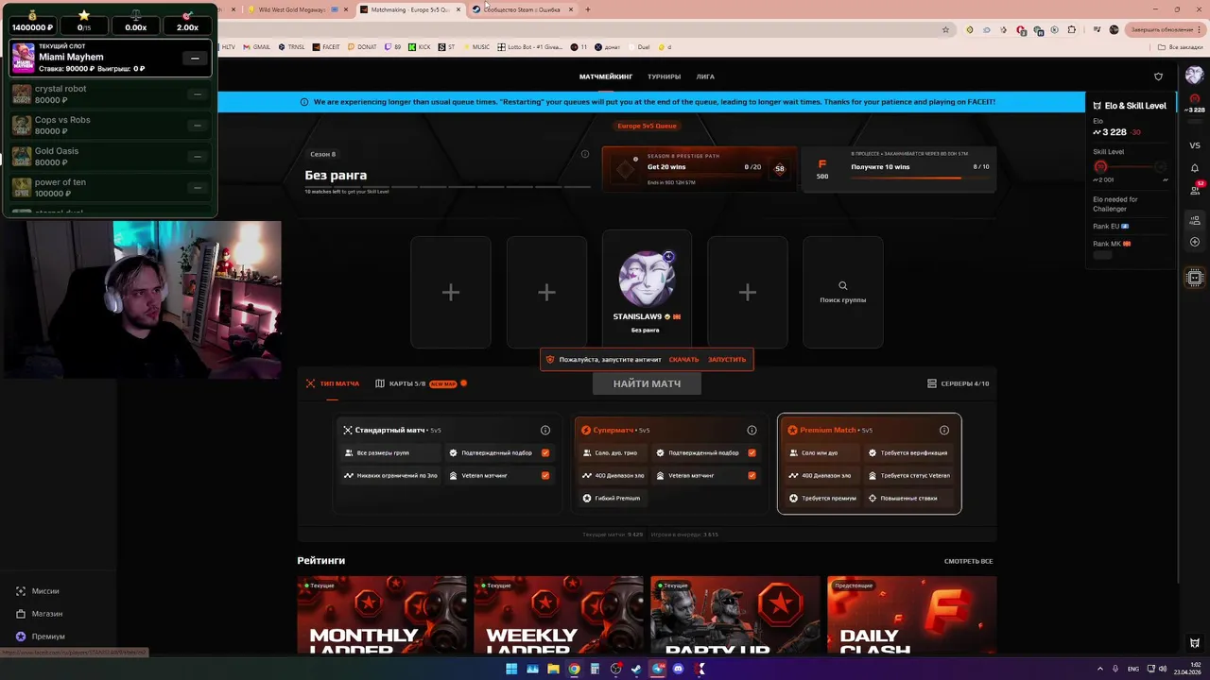The width and height of the screenshot is (1210, 680).
Task: Open Миссии in left menu
Action: [x=45, y=591]
